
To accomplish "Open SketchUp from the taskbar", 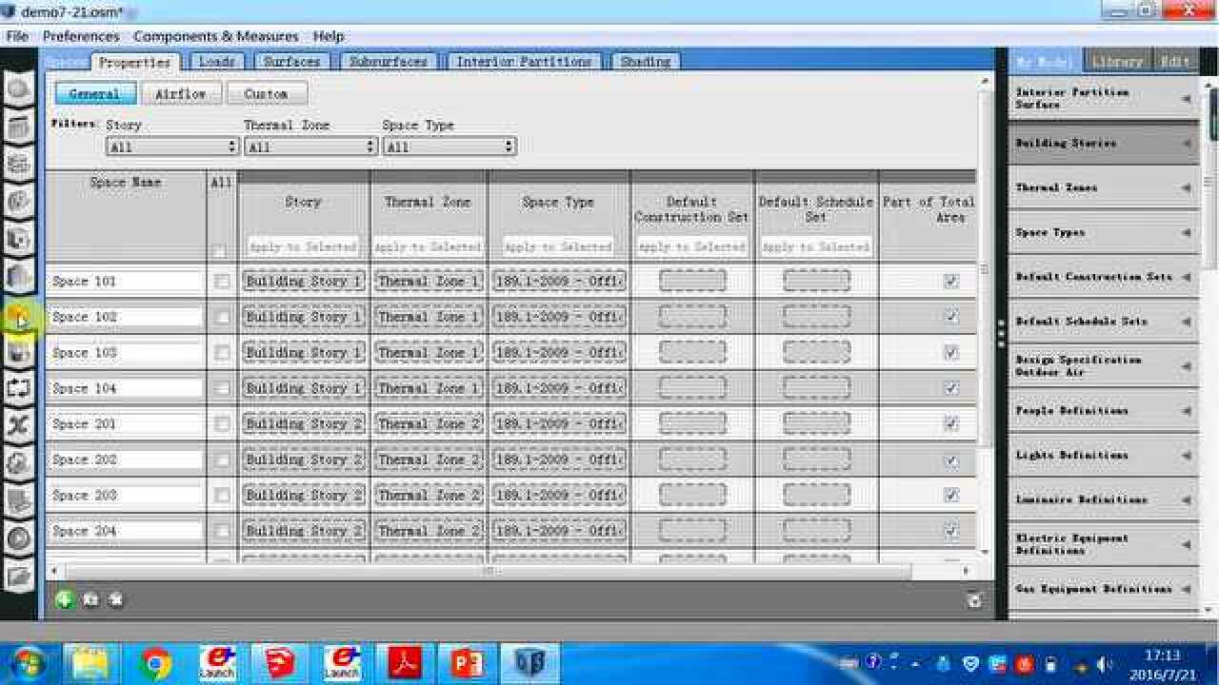I will (279, 663).
